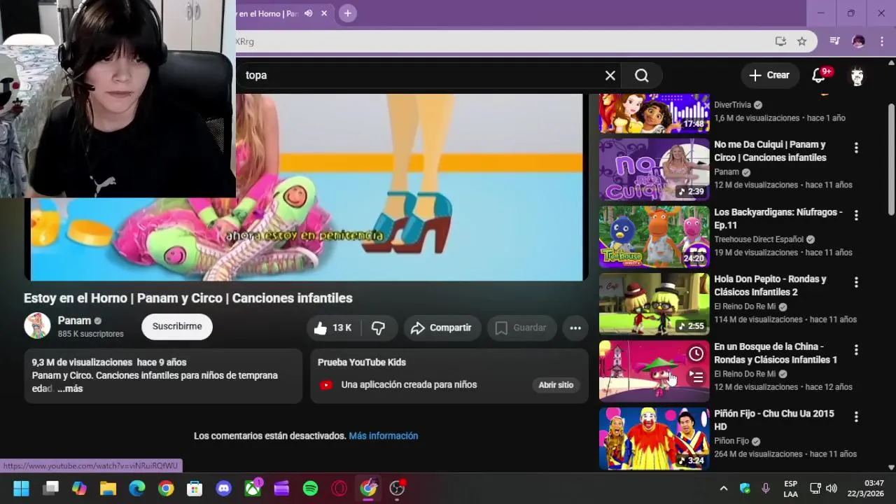
Task: Open Spotify from the taskbar
Action: pos(310,489)
